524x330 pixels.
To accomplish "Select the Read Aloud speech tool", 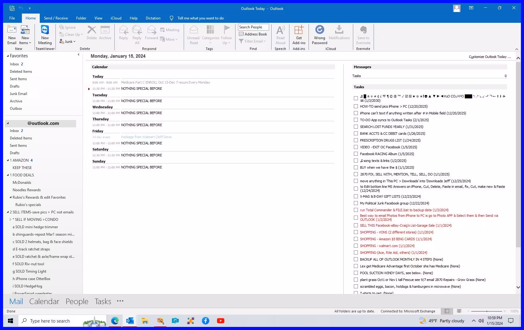I will [x=280, y=35].
